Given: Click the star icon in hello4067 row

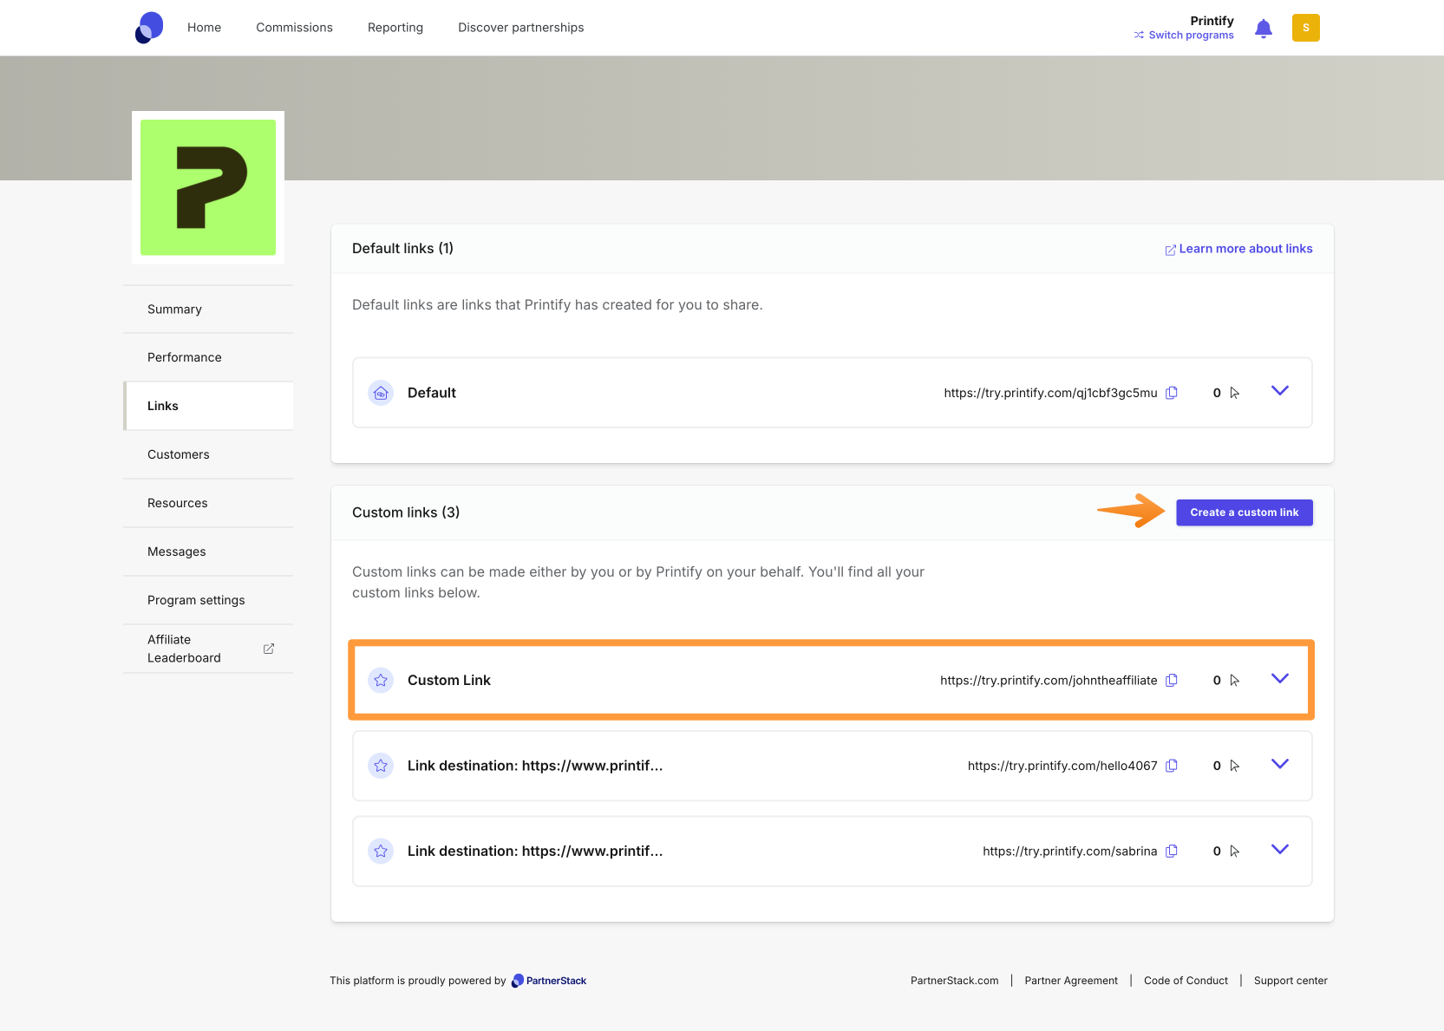Looking at the screenshot, I should 381,766.
